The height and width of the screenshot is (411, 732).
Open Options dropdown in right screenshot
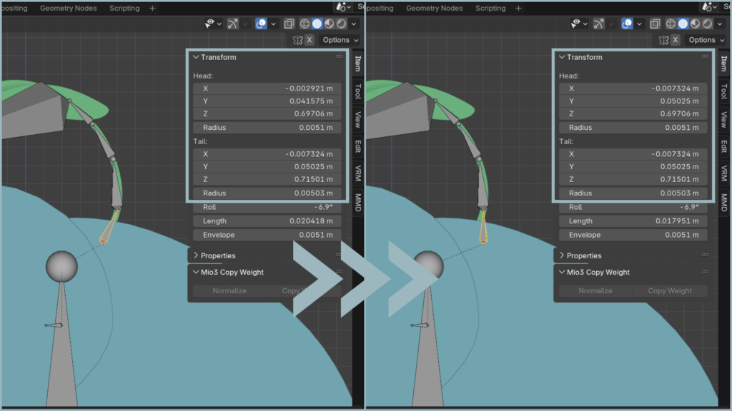coord(706,40)
